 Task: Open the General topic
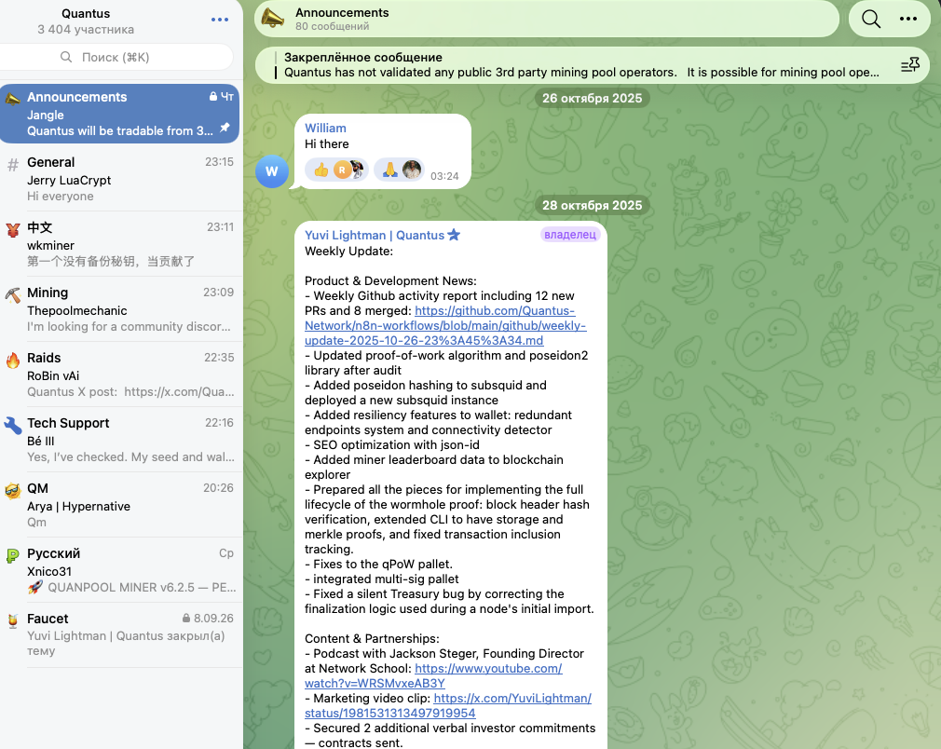(x=120, y=179)
